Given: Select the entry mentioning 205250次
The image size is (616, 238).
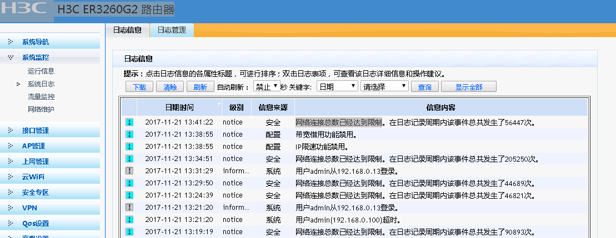Looking at the screenshot, I should (x=417, y=158).
